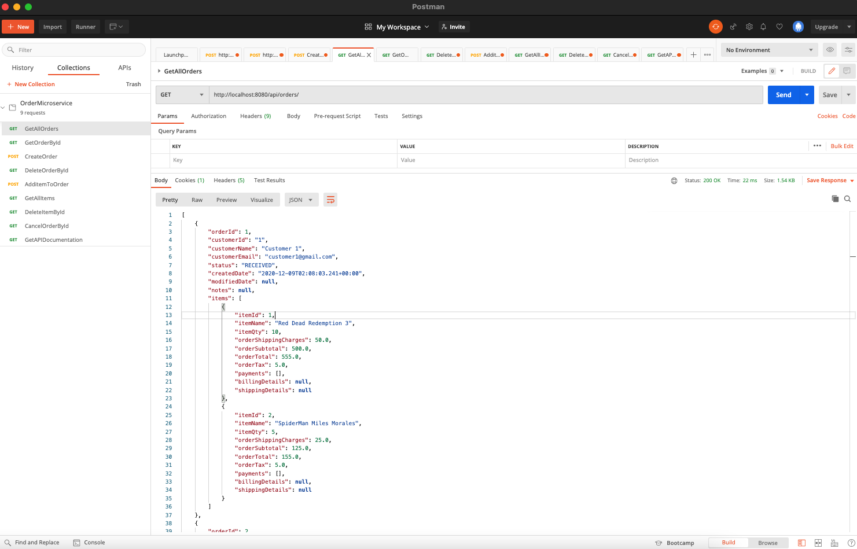857x549 pixels.
Task: Open the Upgrade dropdown arrow
Action: point(849,27)
